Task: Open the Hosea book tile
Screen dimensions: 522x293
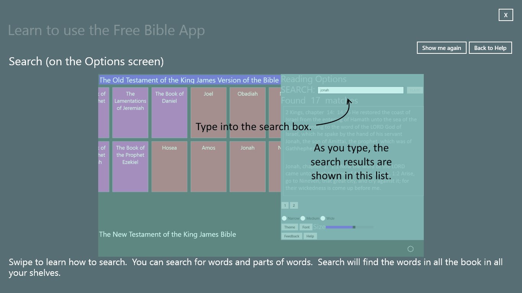Action: [x=169, y=167]
